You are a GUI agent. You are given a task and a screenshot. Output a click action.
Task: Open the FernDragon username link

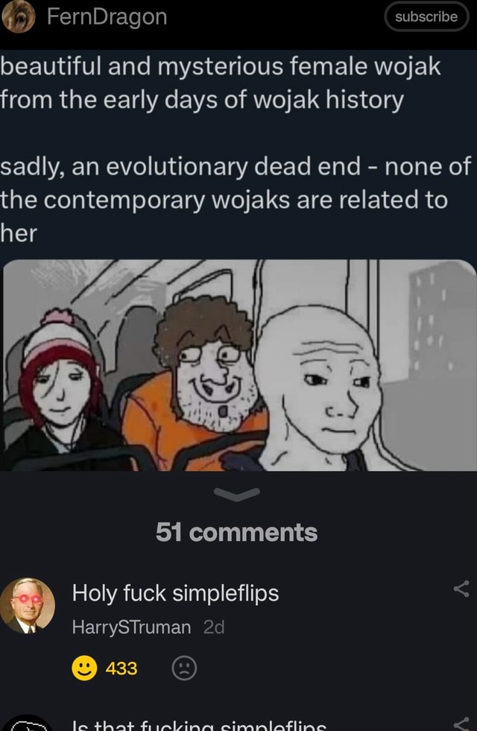[107, 17]
